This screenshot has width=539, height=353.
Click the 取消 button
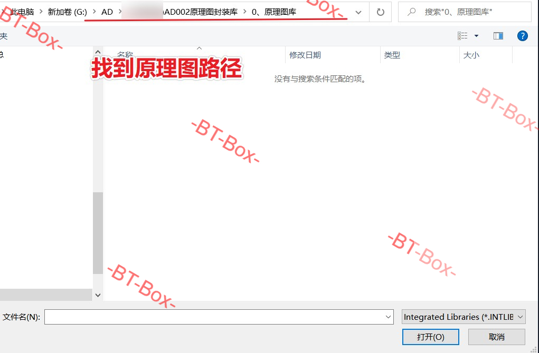click(496, 337)
